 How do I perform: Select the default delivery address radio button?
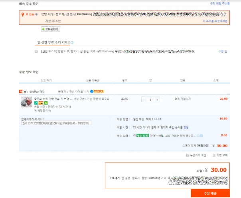[x=36, y=14]
